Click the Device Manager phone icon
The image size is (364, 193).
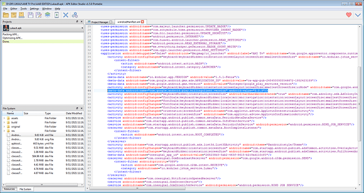point(56,15)
